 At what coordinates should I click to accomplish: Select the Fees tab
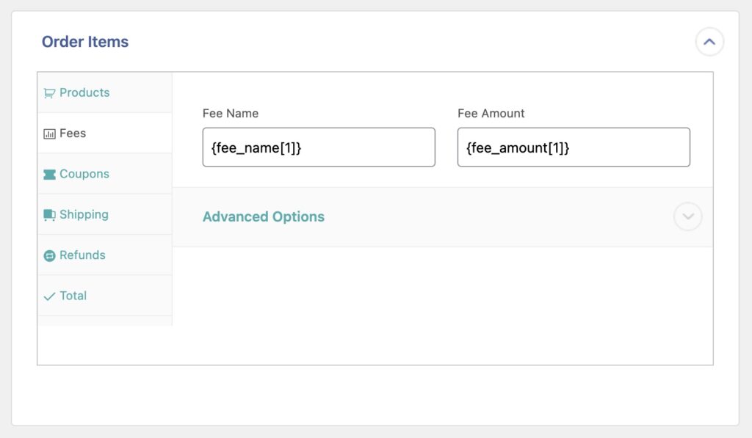[x=72, y=133]
